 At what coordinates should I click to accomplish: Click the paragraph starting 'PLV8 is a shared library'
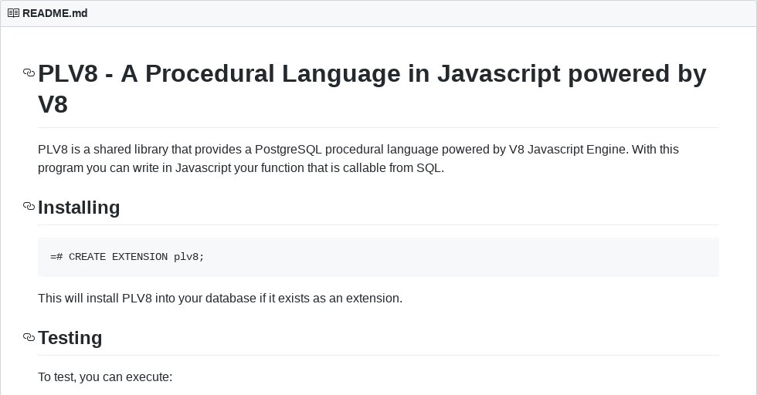tap(358, 159)
